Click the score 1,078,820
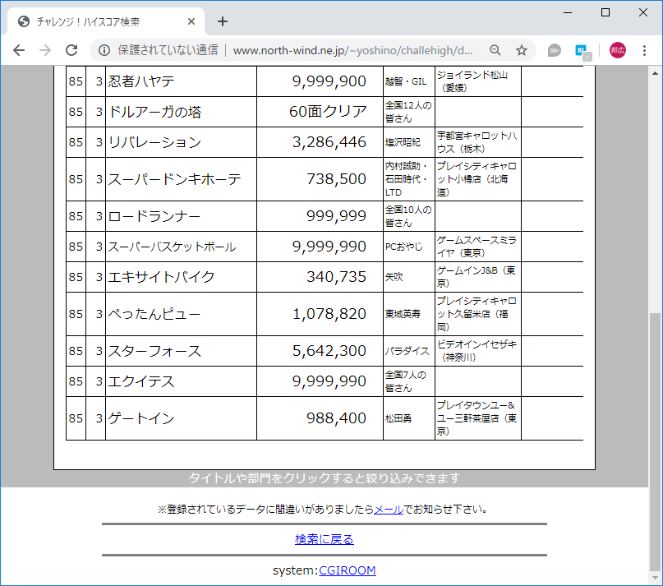The image size is (663, 586). pyautogui.click(x=329, y=314)
